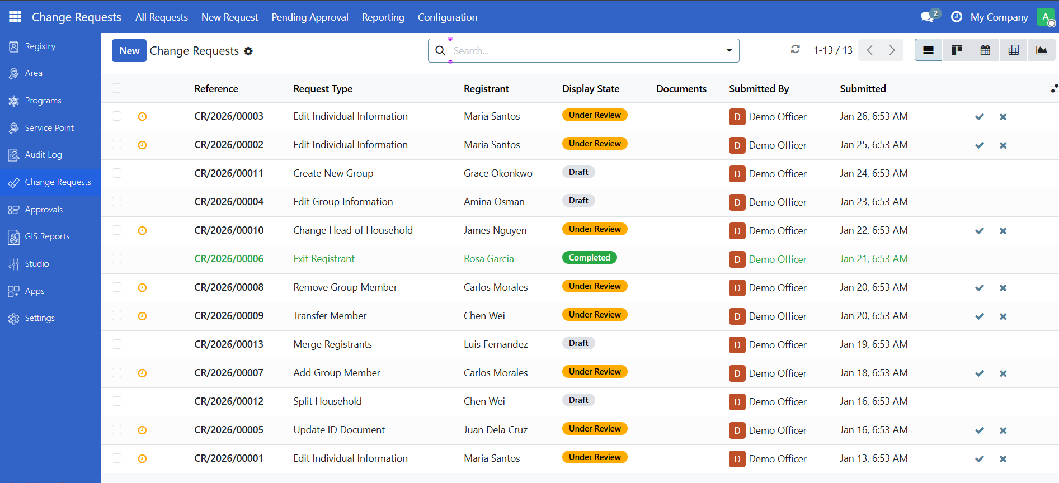Open the apps grid menu icon

point(15,17)
